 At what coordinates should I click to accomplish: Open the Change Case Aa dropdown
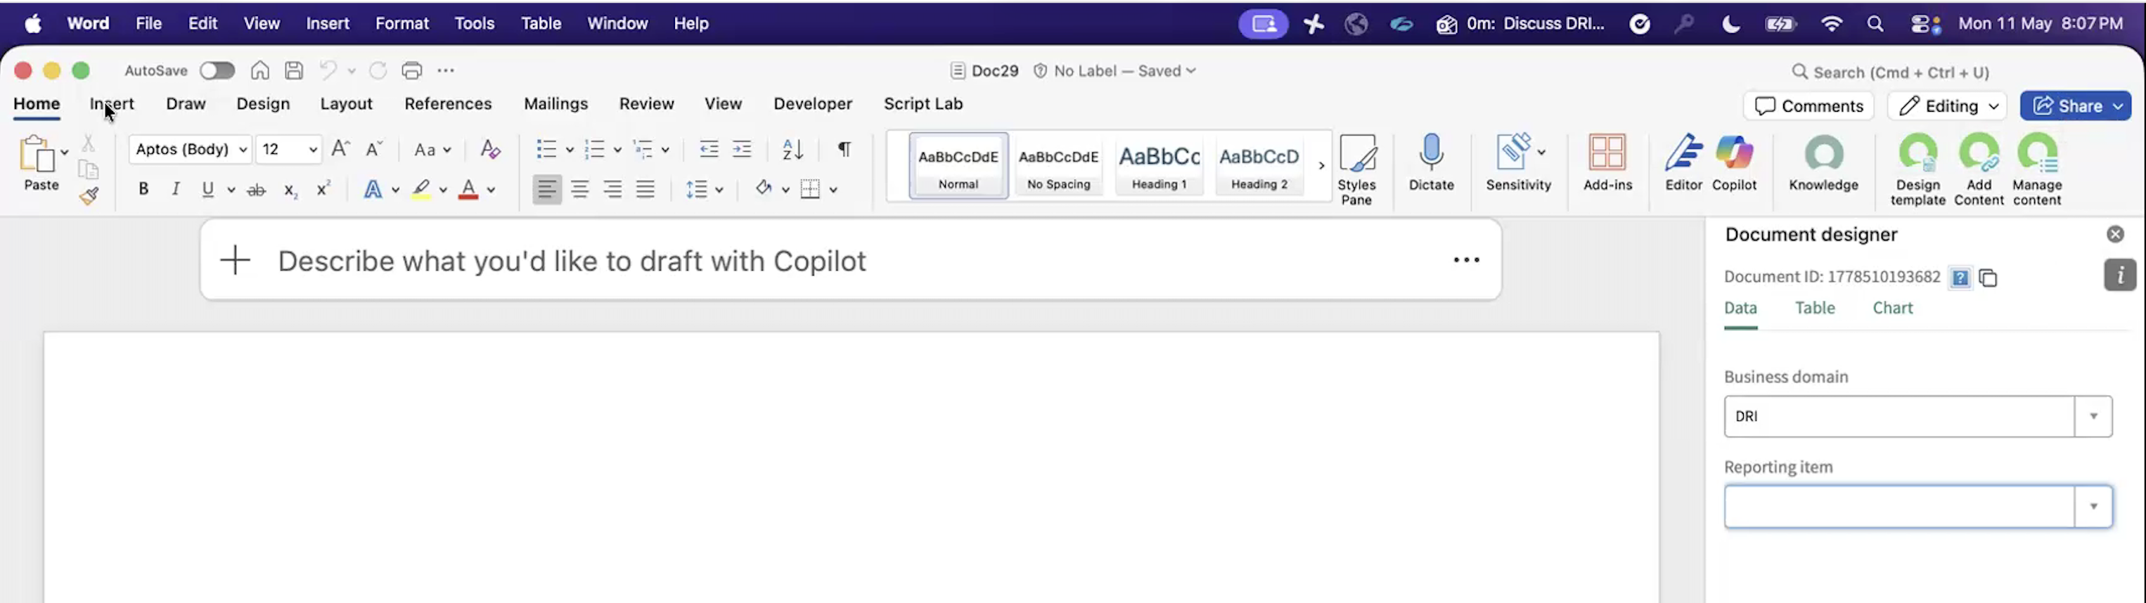[x=432, y=150]
